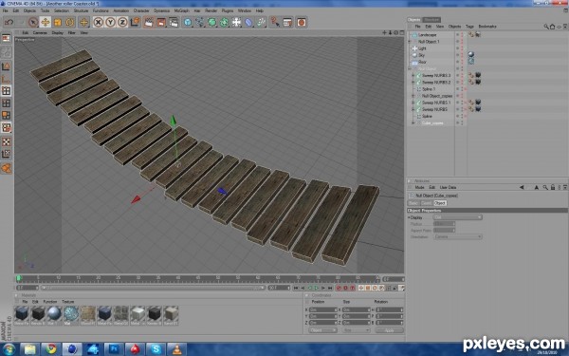Expand the Cube_copies item
Screen dimensions: 569x356
point(413,123)
